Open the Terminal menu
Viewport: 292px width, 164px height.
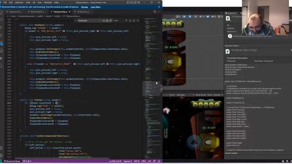pos(48,2)
